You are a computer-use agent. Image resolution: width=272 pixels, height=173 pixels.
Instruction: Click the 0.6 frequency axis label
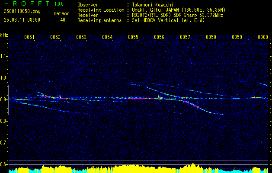(3, 164)
